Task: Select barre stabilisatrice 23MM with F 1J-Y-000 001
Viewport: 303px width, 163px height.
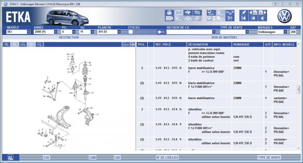Action: click(x=216, y=88)
